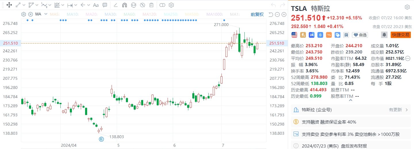Viewport: 414px width, 149px height.
Task: Toggle continuous drawing lock mode
Action: [133, 5]
